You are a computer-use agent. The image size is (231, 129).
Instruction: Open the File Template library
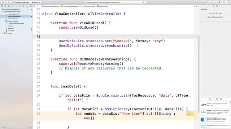[210, 99]
